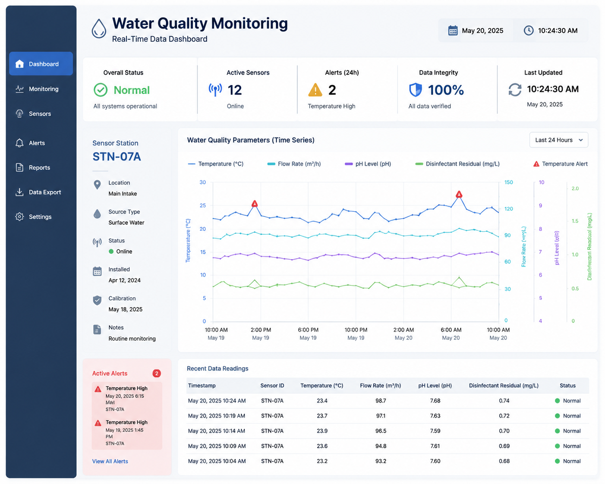
Task: Click the STN-07A station heading
Action: (117, 157)
